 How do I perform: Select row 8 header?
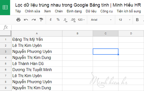coord(6,82)
